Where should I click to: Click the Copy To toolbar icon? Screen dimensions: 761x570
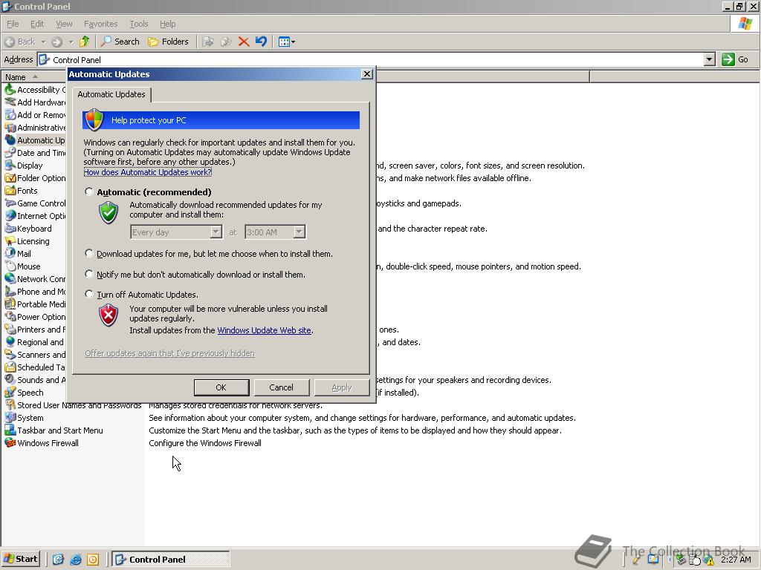coord(226,42)
